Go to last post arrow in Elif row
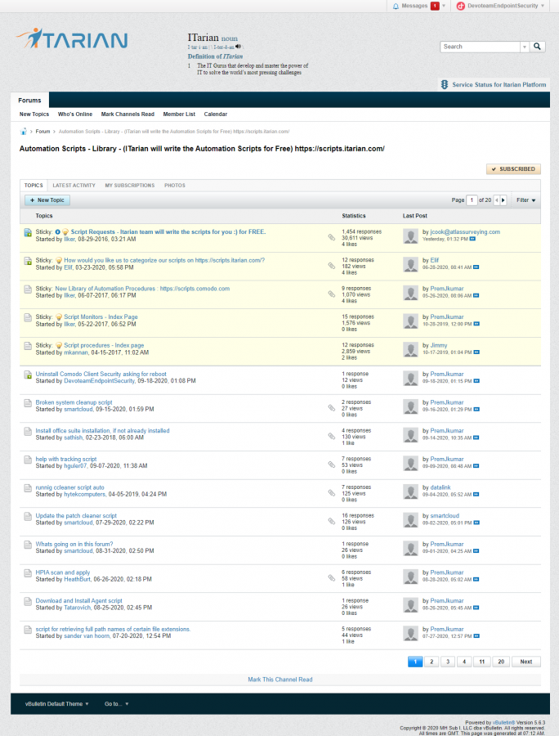The width and height of the screenshot is (559, 736). coord(476,267)
